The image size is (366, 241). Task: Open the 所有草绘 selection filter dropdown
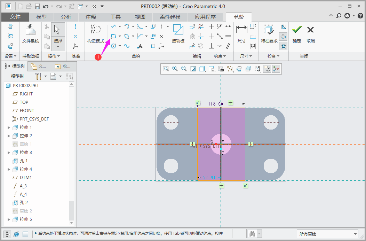[x=355, y=234]
